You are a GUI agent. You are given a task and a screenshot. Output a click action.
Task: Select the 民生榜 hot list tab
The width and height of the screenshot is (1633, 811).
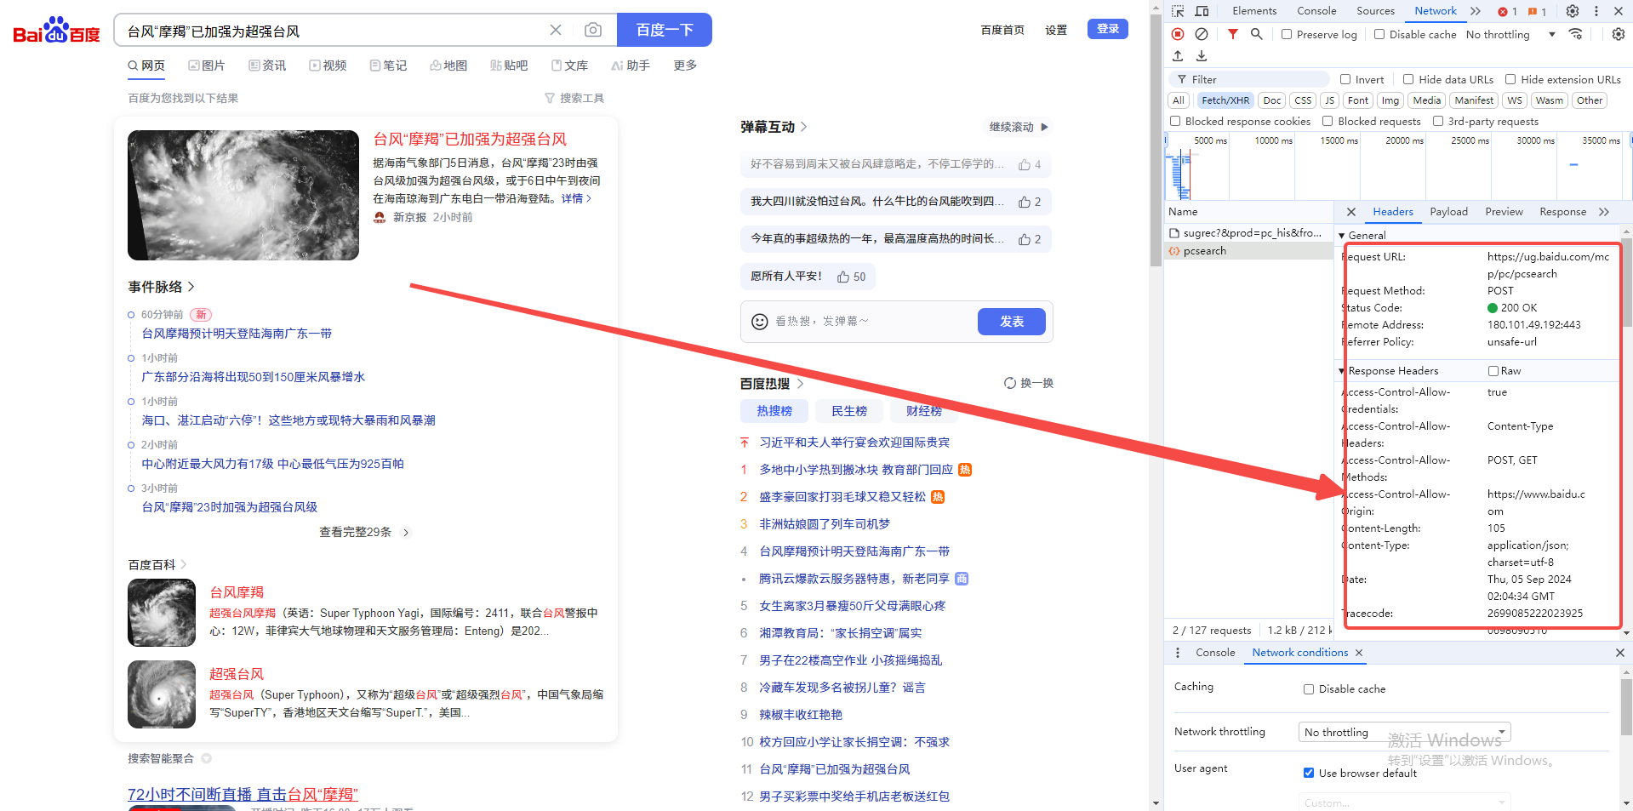click(x=849, y=411)
